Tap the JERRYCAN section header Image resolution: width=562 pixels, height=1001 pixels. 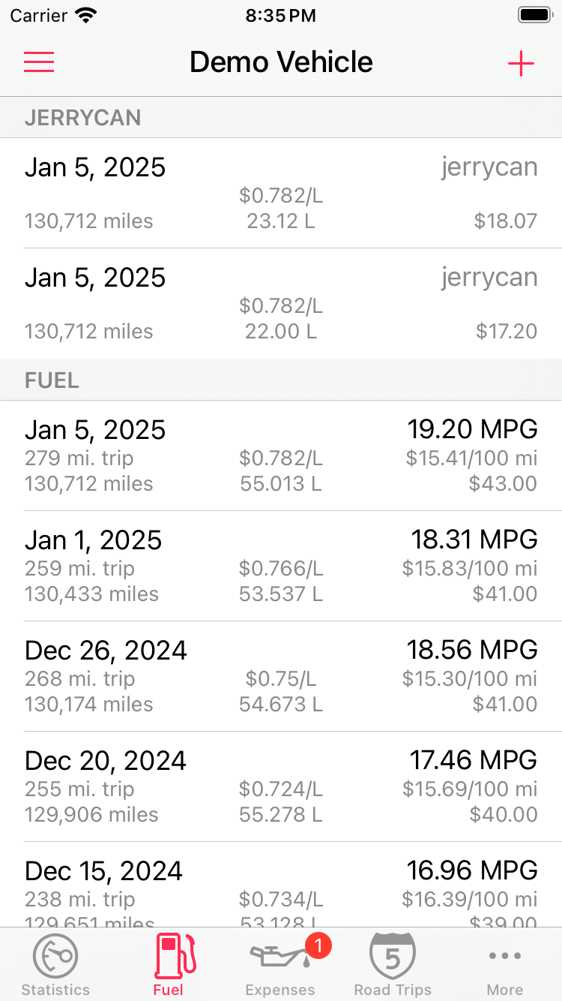(x=281, y=118)
